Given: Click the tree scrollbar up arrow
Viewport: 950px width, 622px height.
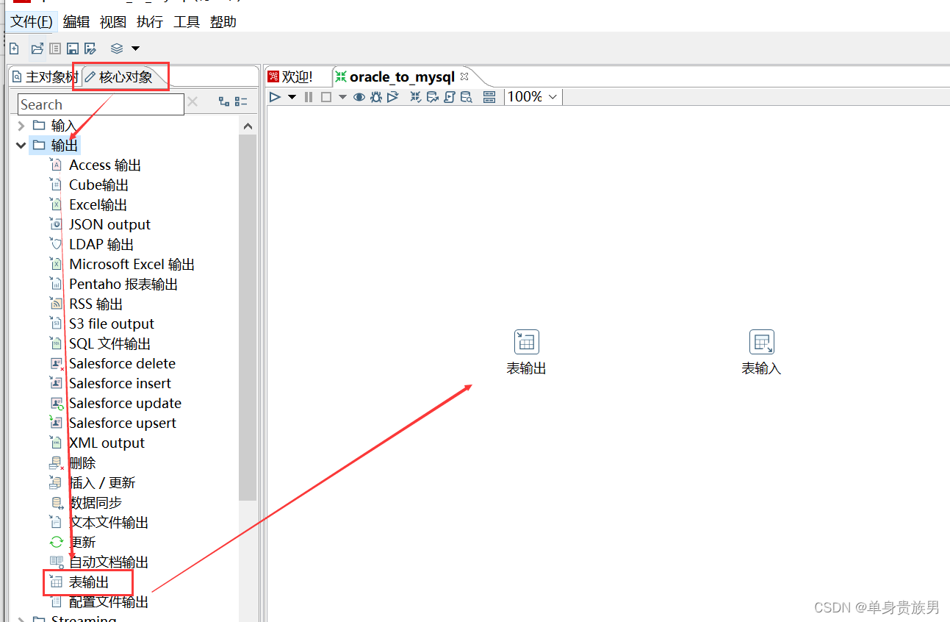Looking at the screenshot, I should tap(248, 126).
